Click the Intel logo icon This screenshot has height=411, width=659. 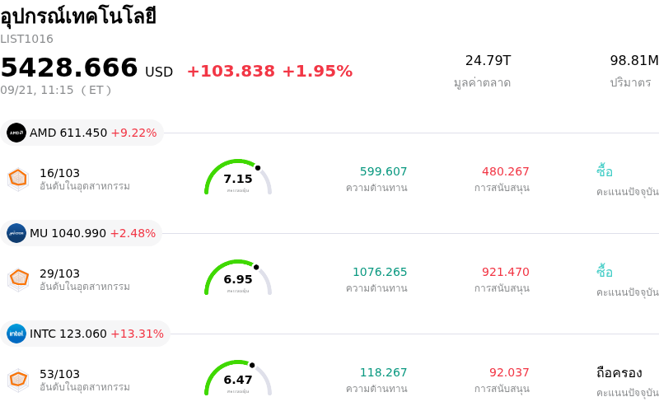[x=16, y=334]
